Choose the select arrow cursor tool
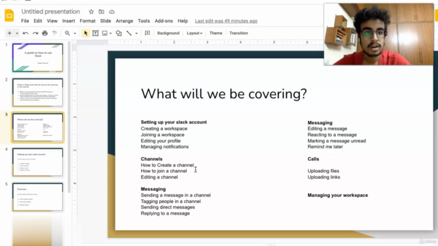 [x=86, y=33]
